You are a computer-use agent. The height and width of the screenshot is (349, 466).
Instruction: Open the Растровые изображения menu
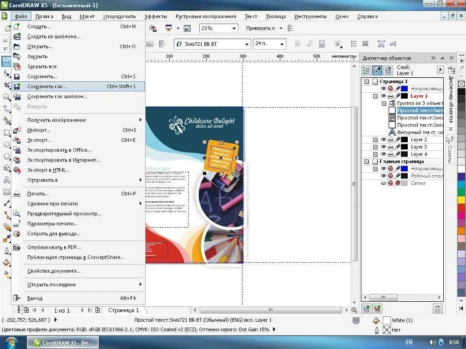(x=206, y=16)
